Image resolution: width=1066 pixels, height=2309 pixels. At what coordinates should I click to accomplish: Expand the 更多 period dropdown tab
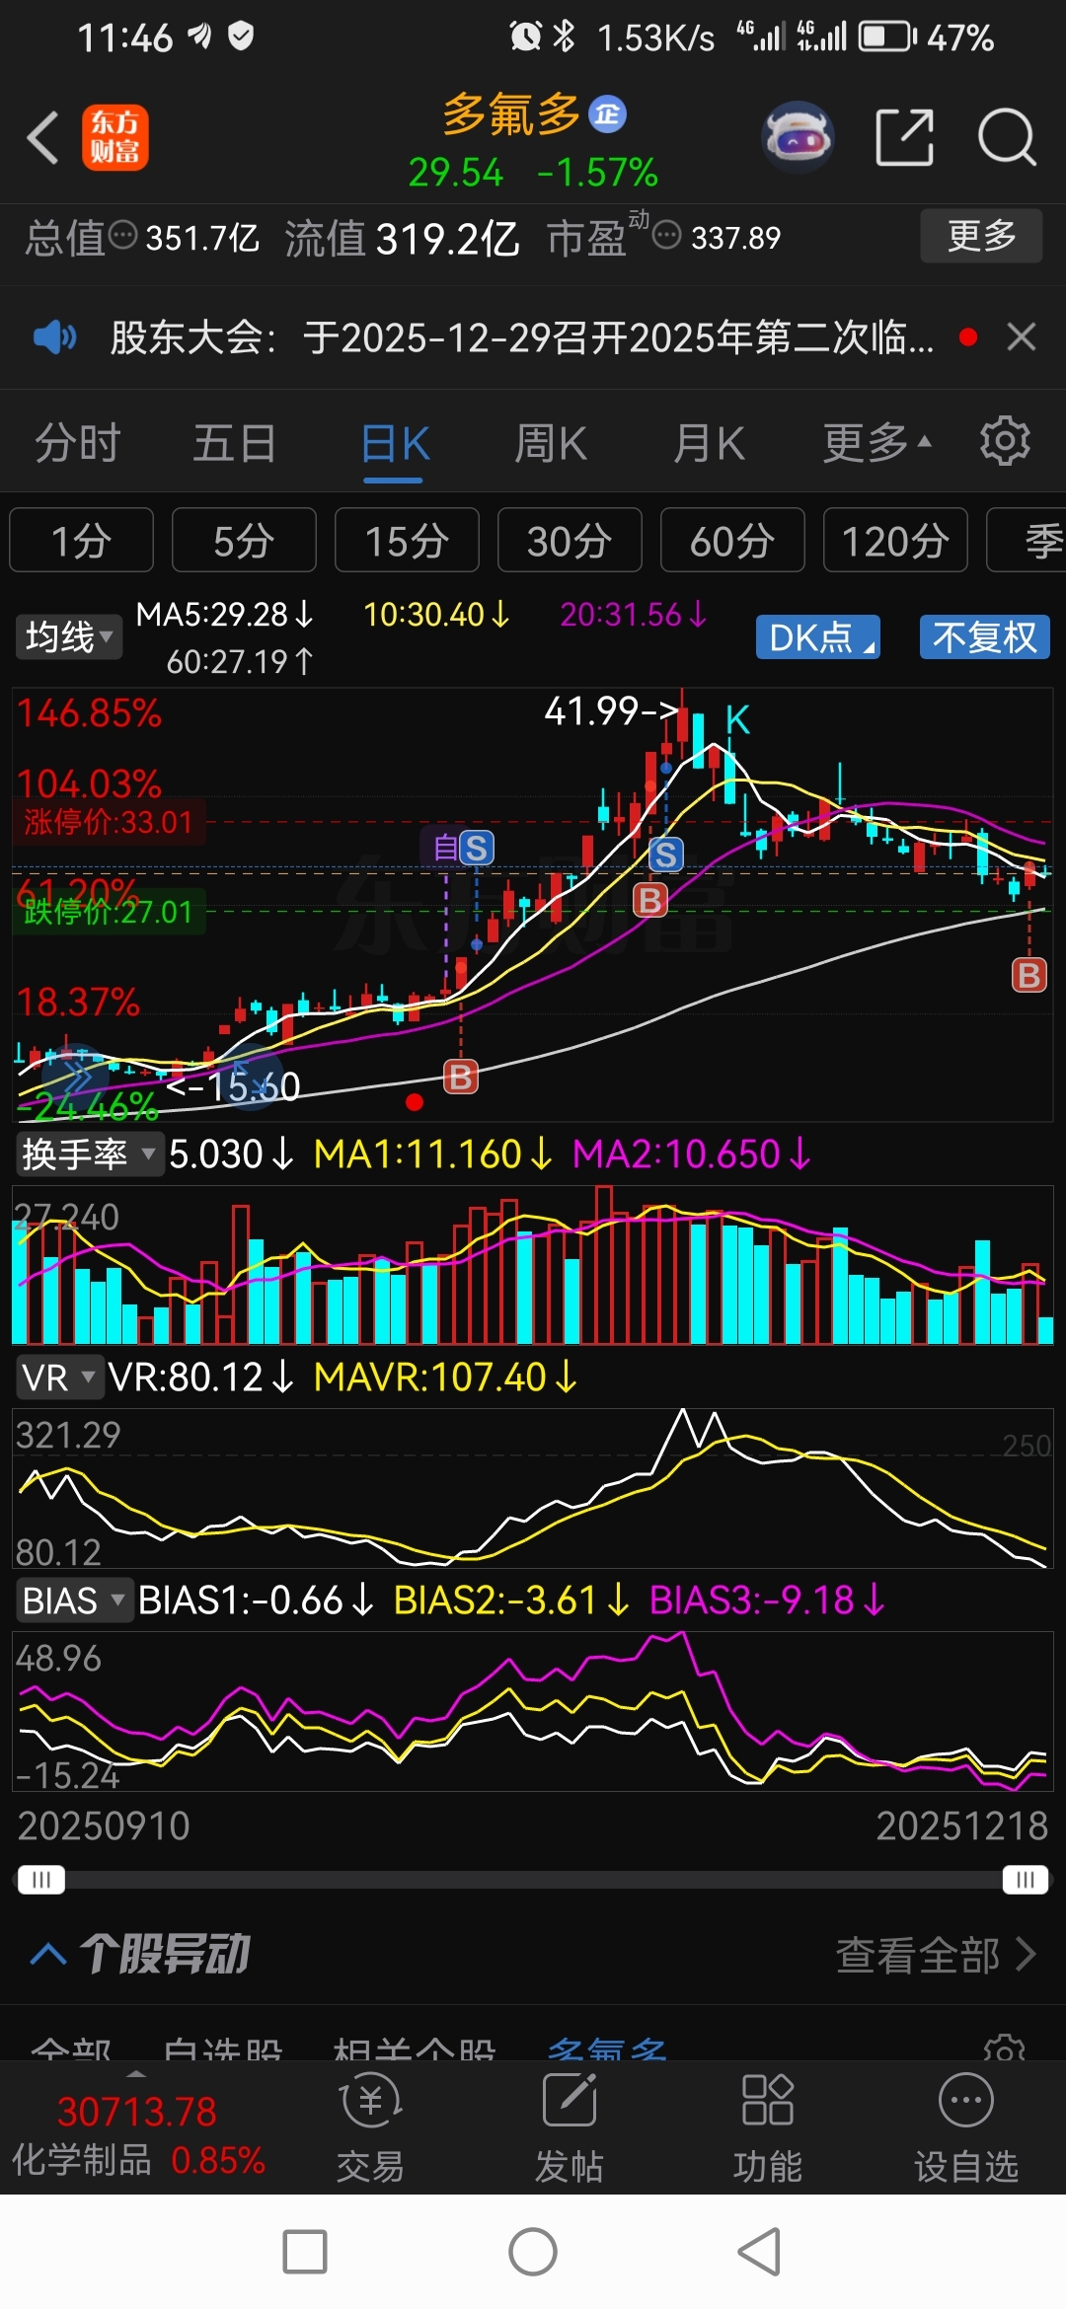877,442
